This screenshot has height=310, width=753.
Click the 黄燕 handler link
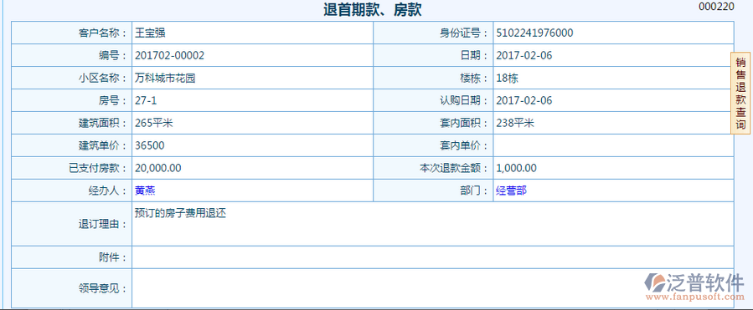coord(145,191)
